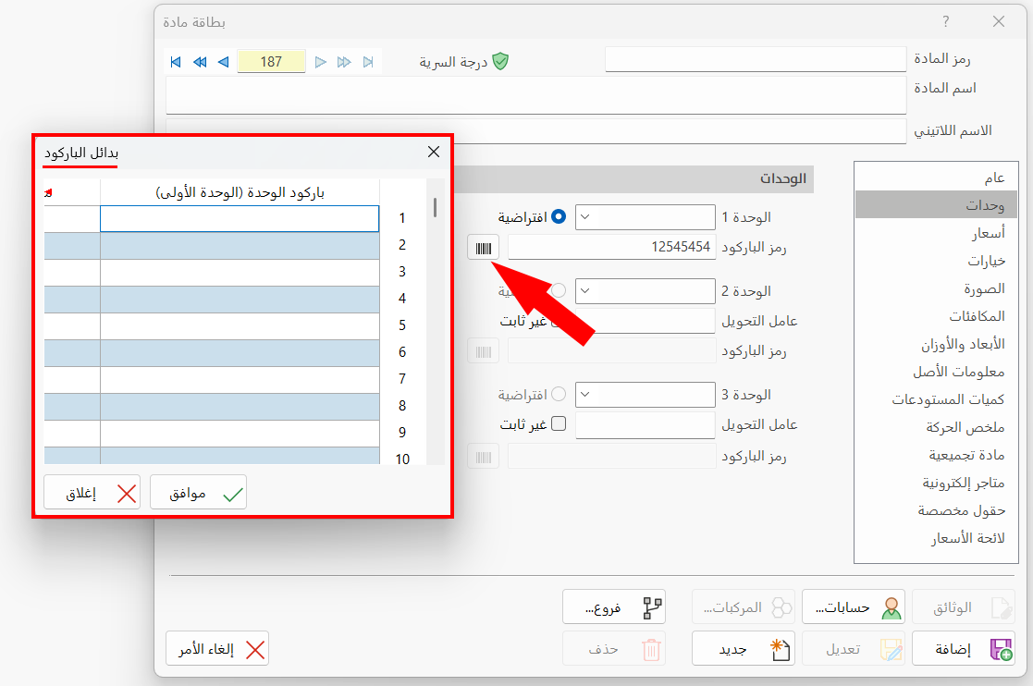Image resolution: width=1033 pixels, height=686 pixels.
Task: Click barcode cell in row 1
Action: click(x=240, y=218)
